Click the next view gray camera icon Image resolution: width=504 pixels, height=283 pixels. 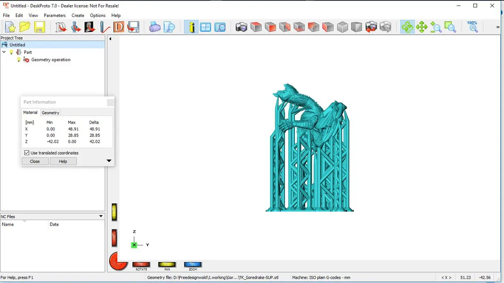pyautogui.click(x=385, y=27)
